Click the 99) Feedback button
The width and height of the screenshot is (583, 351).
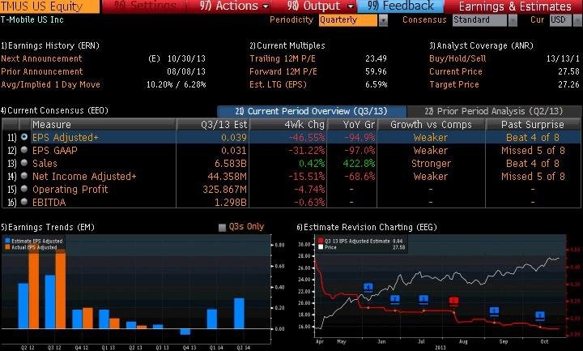pyautogui.click(x=401, y=6)
